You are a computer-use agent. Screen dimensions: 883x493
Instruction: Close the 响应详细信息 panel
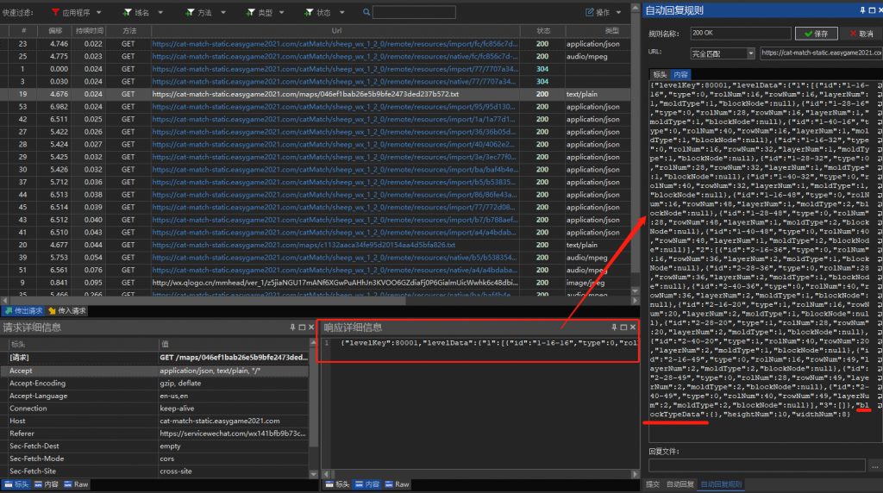[x=634, y=328]
